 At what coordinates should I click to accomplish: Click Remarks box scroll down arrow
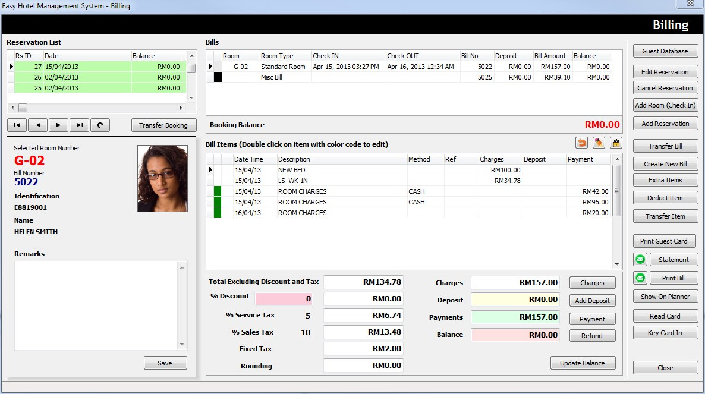pos(182,345)
